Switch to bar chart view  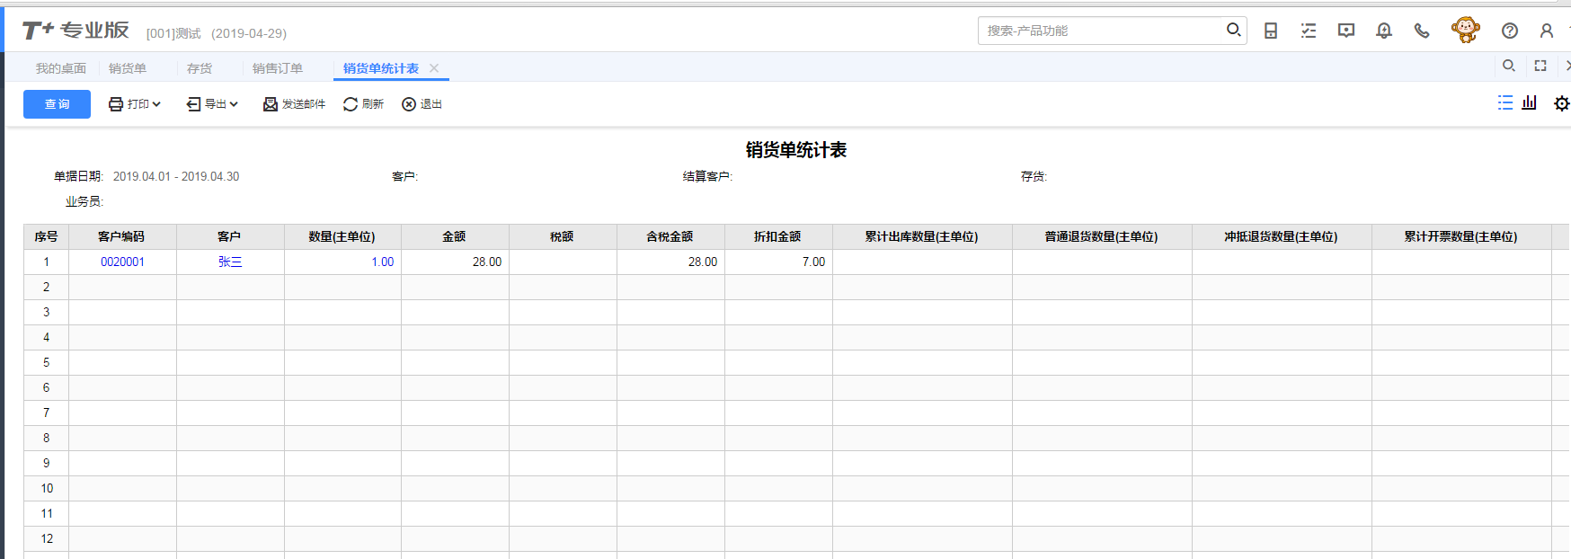point(1529,102)
